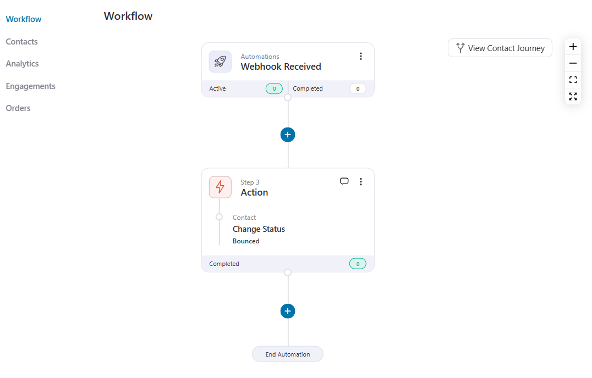Viewport: 592px width, 378px height.
Task: Open the Analytics section
Action: [x=22, y=64]
